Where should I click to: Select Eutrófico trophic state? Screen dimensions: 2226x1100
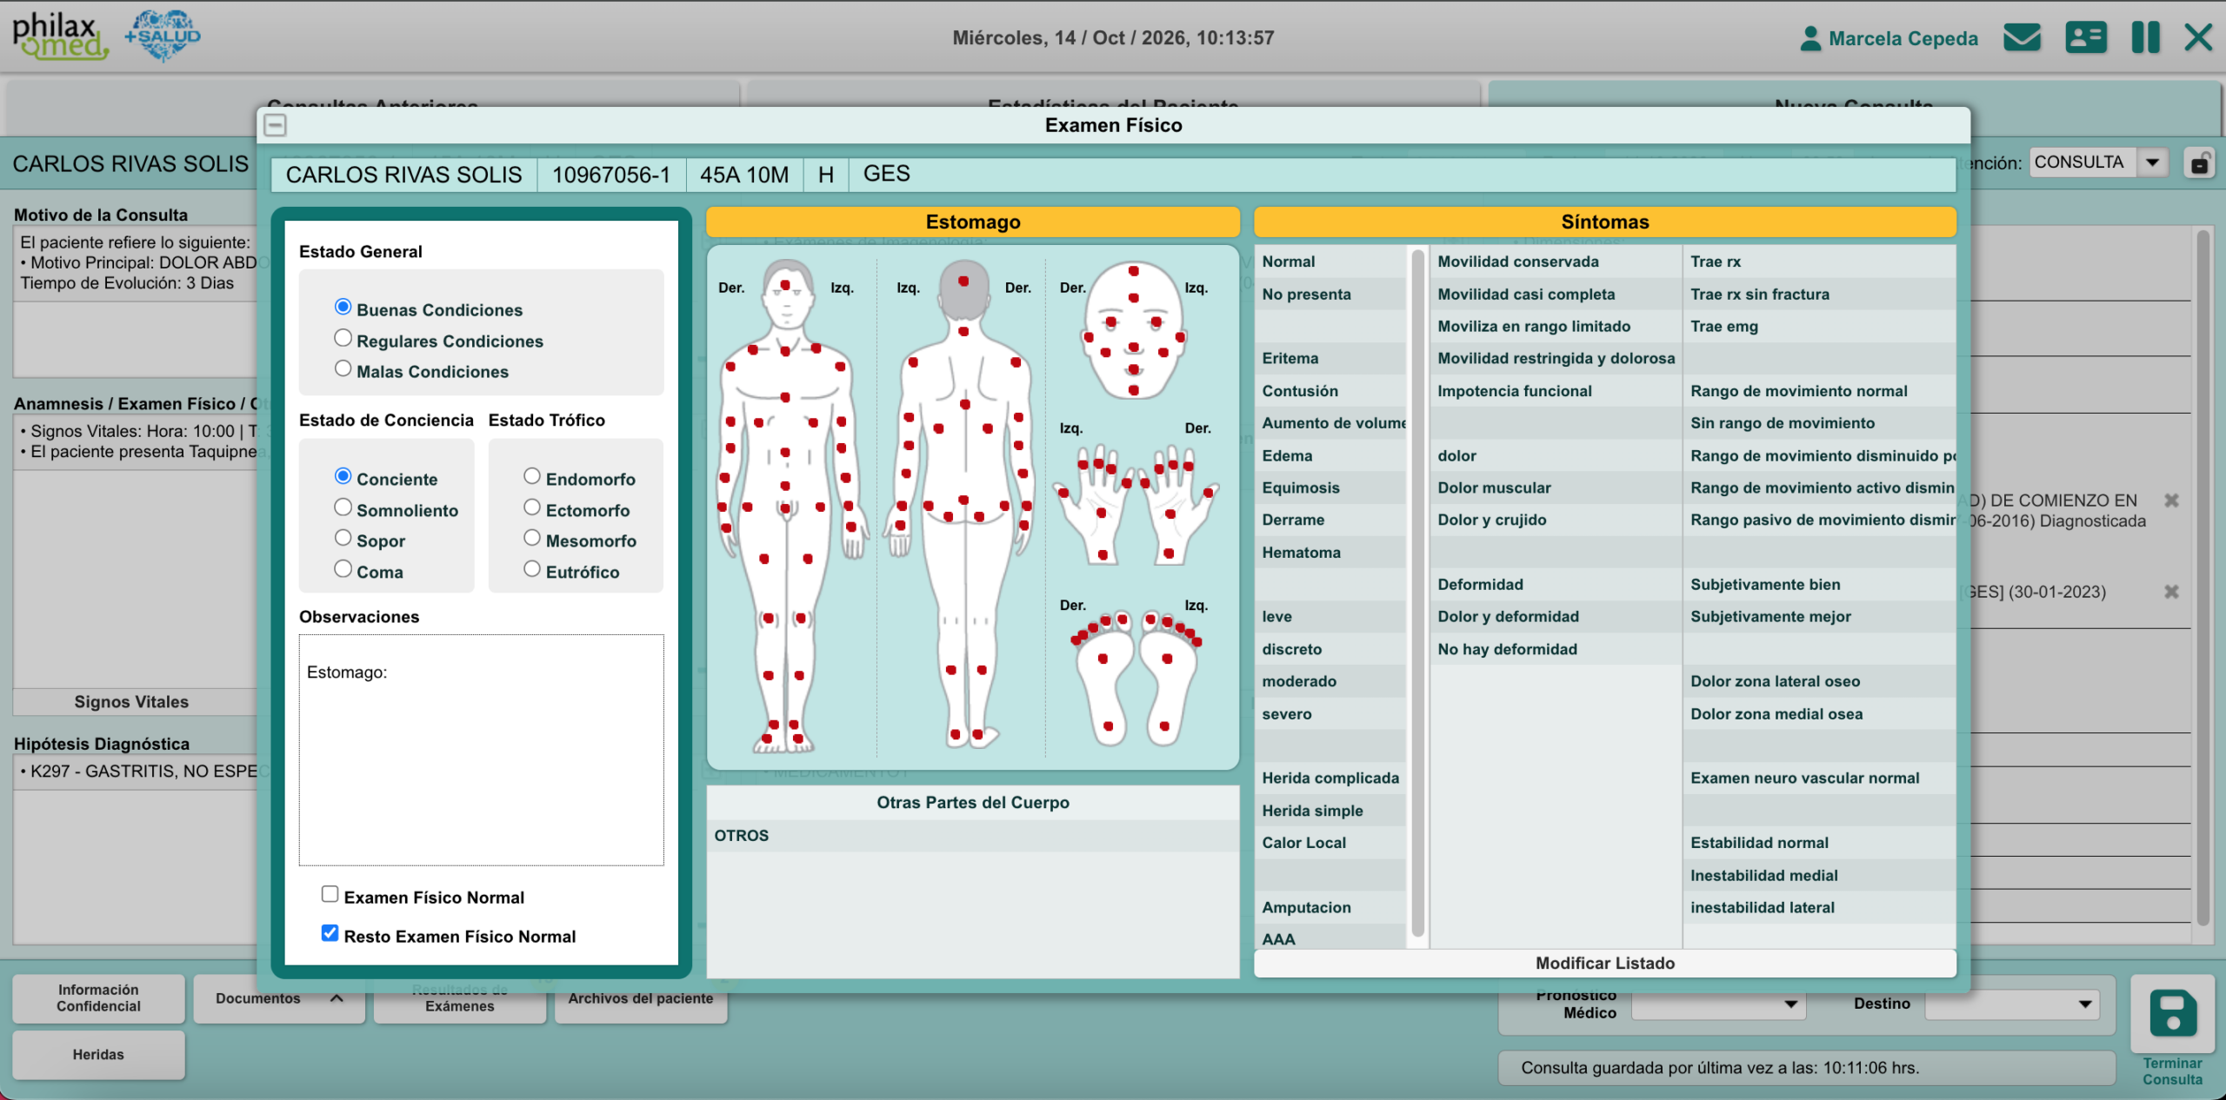532,569
